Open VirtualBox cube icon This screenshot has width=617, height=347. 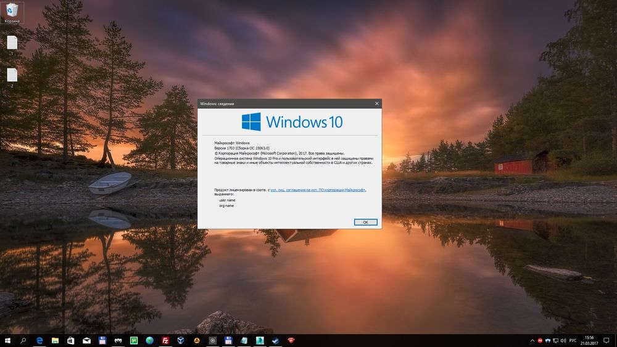point(181,340)
